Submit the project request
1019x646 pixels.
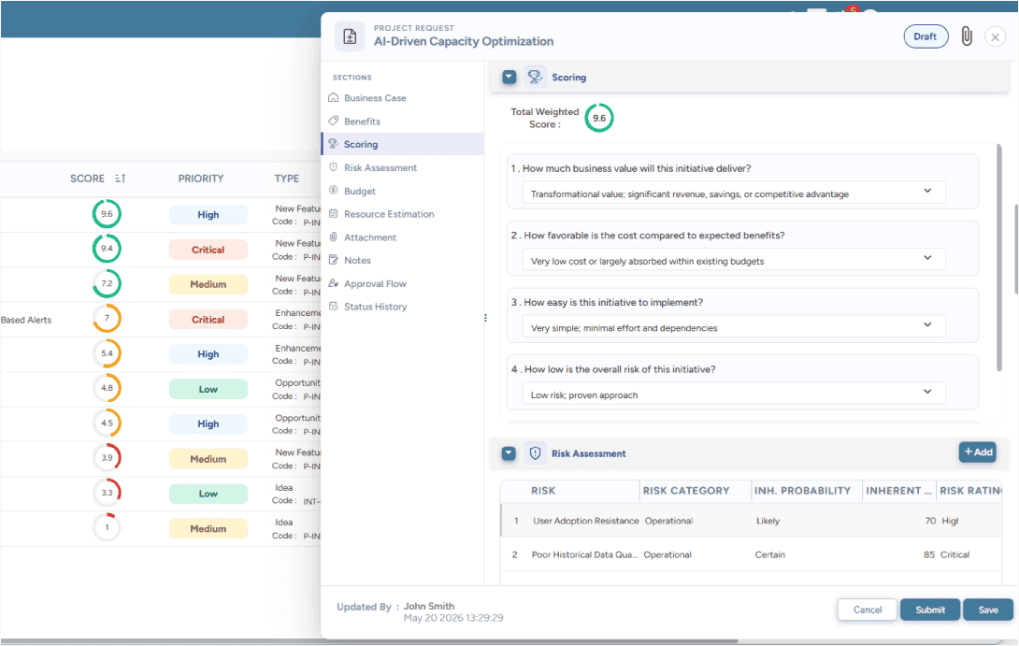pos(930,610)
